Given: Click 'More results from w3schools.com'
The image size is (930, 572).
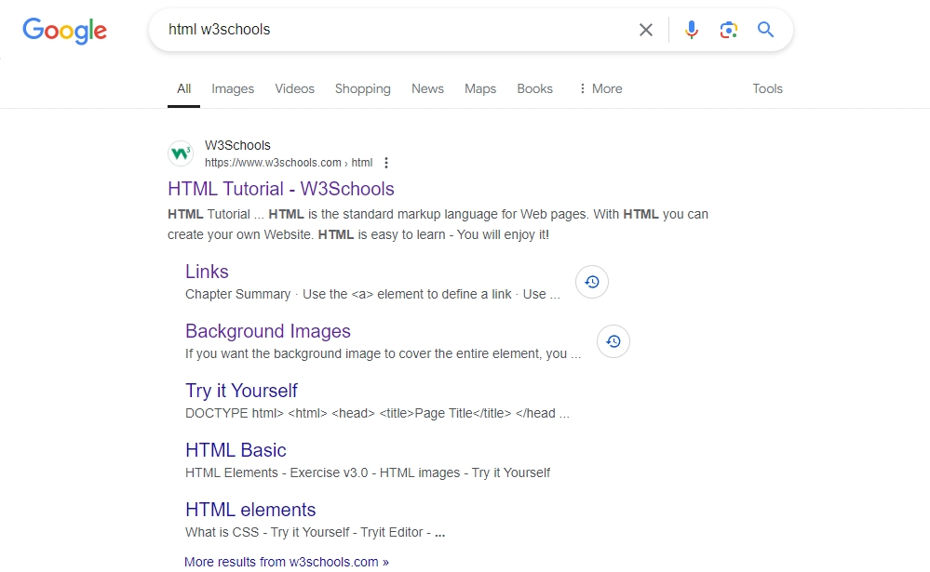Looking at the screenshot, I should click(x=287, y=562).
